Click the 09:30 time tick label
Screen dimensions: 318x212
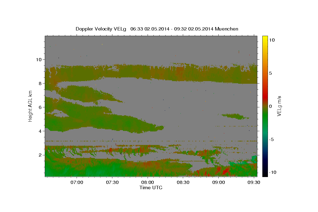(254, 182)
